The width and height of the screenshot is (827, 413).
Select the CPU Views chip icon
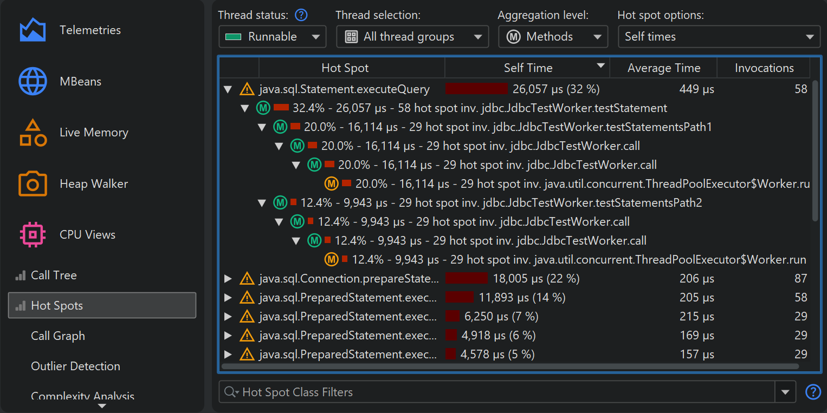(33, 235)
